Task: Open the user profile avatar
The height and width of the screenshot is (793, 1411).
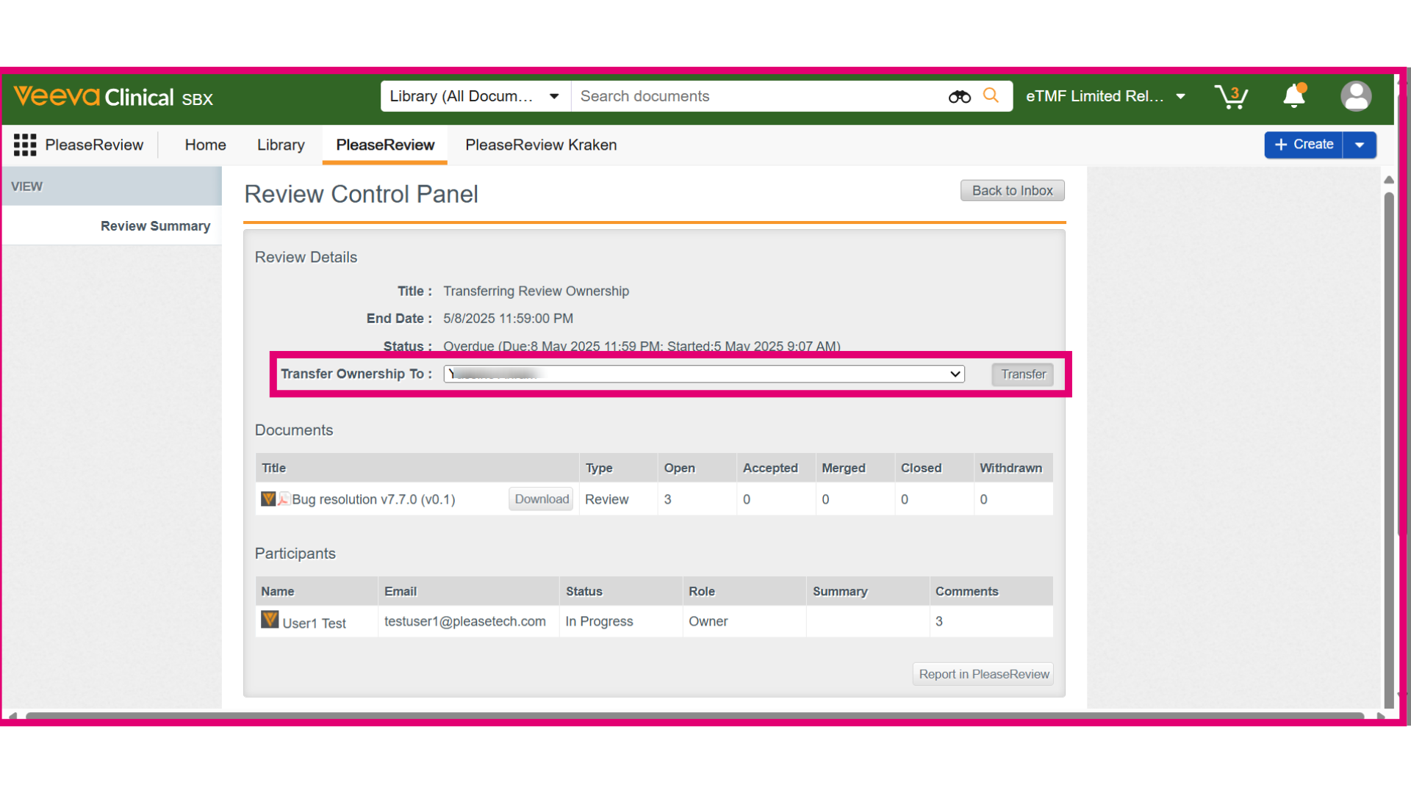Action: point(1356,96)
